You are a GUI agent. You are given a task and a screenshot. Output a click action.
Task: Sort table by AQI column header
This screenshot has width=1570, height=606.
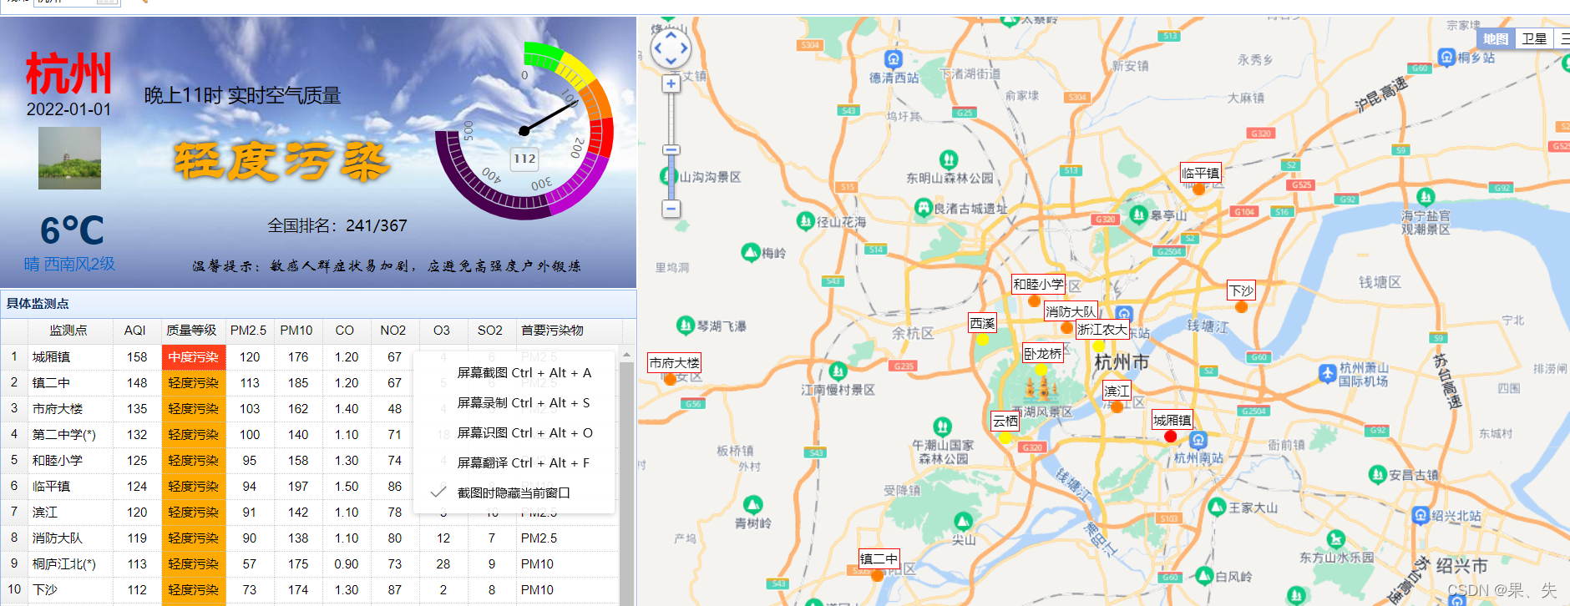[x=135, y=331]
